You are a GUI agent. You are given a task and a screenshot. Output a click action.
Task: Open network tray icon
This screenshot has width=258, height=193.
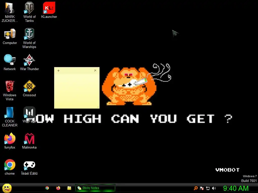click(x=208, y=188)
